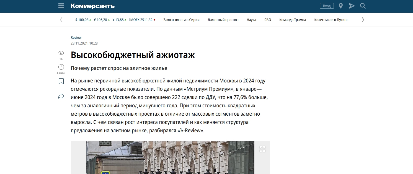The width and height of the screenshot is (413, 174).
Task: Open site search with the magnifier icon
Action: [363, 6]
